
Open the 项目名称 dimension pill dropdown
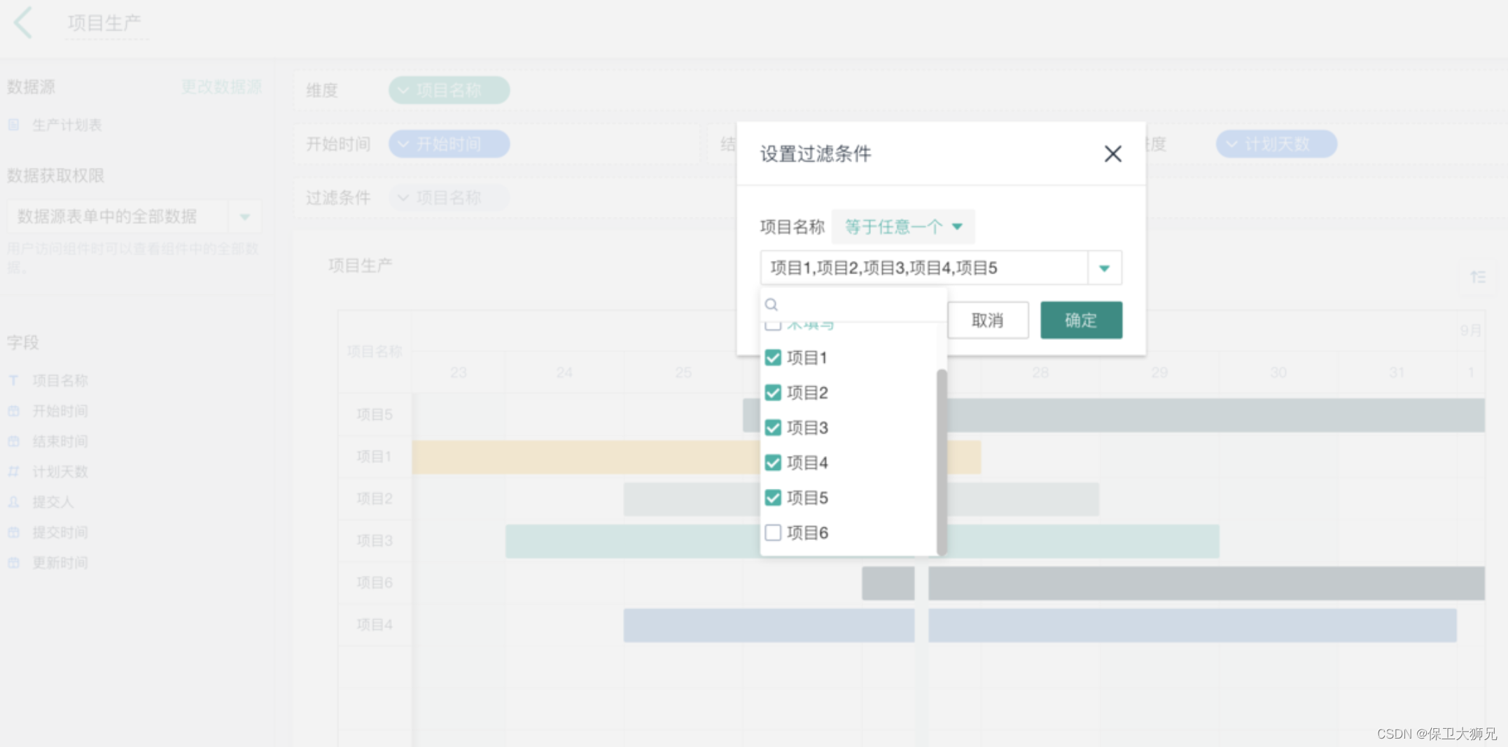(x=449, y=90)
